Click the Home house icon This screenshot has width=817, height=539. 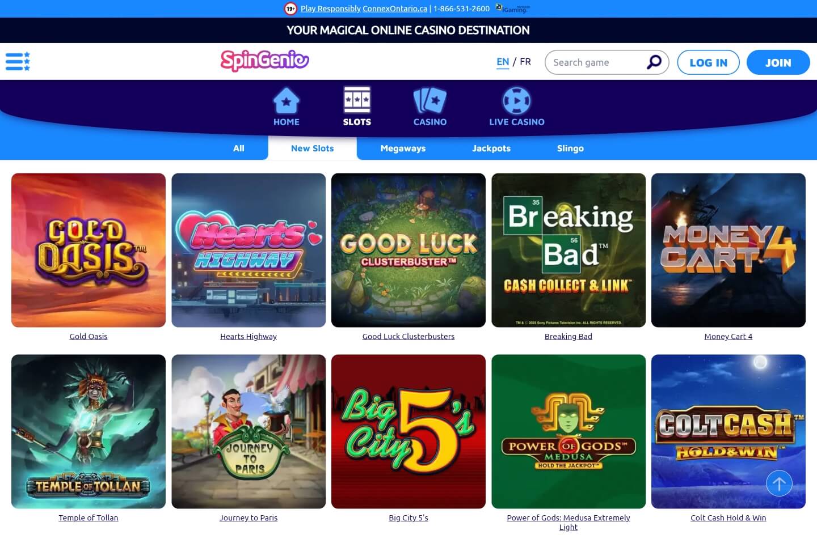[286, 101]
